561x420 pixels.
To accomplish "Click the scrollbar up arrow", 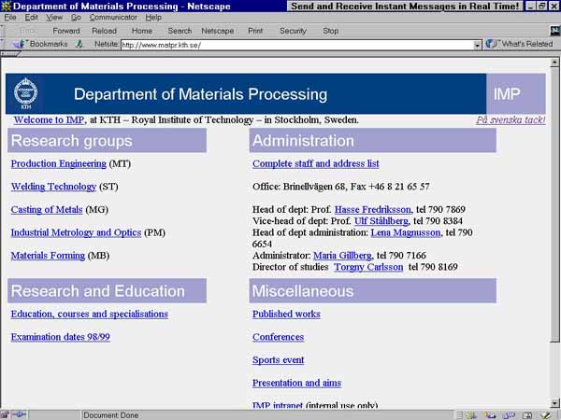I will tap(554, 63).
